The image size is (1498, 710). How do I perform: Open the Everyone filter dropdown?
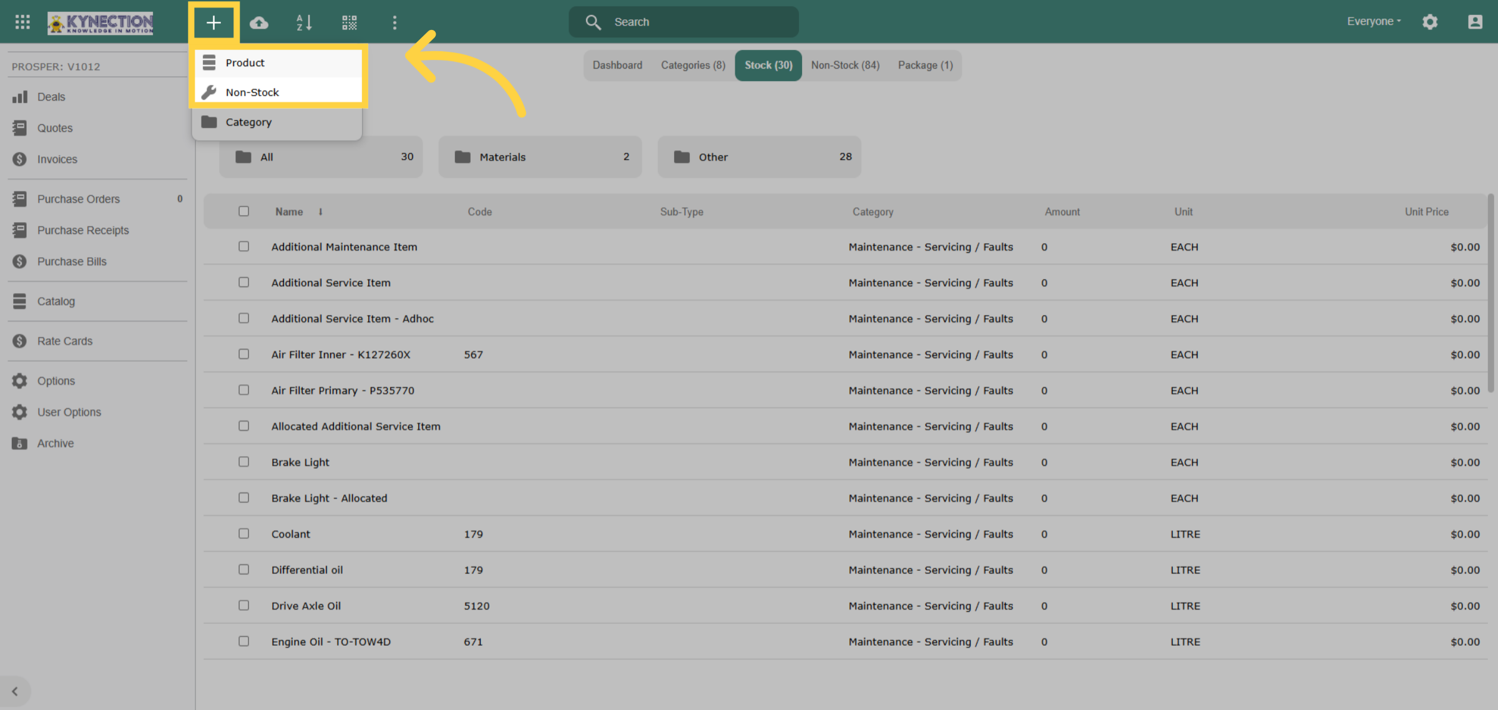click(1373, 21)
